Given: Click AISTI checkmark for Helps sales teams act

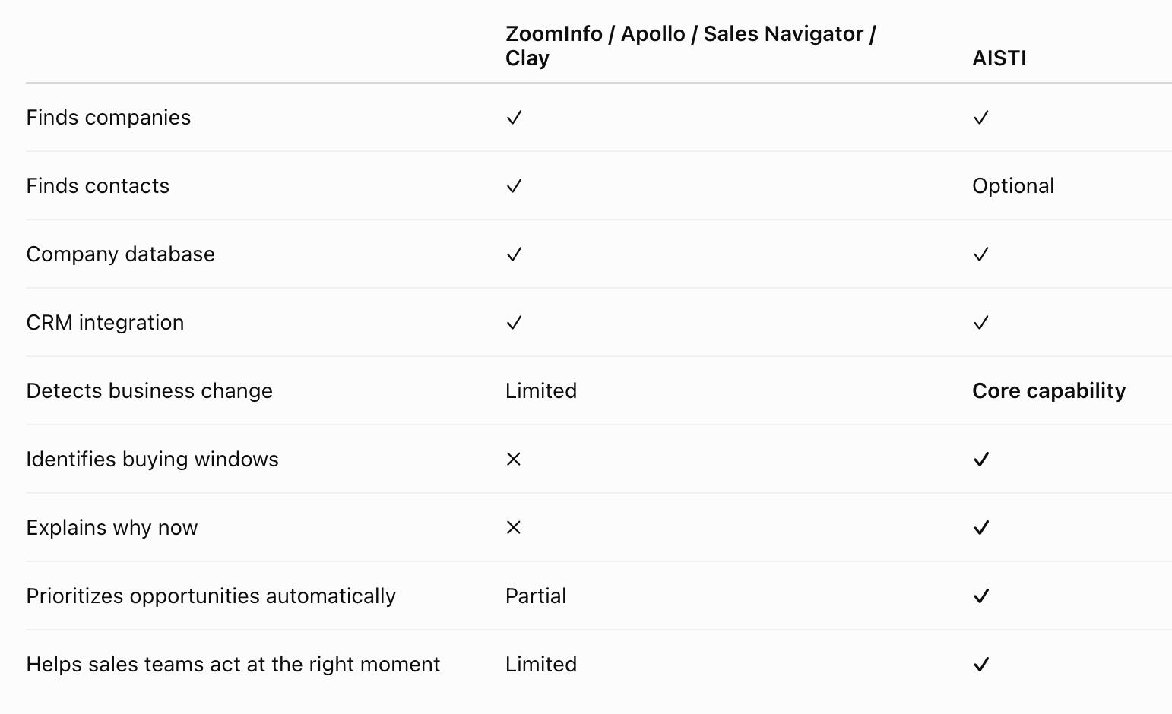Looking at the screenshot, I should coord(981,665).
